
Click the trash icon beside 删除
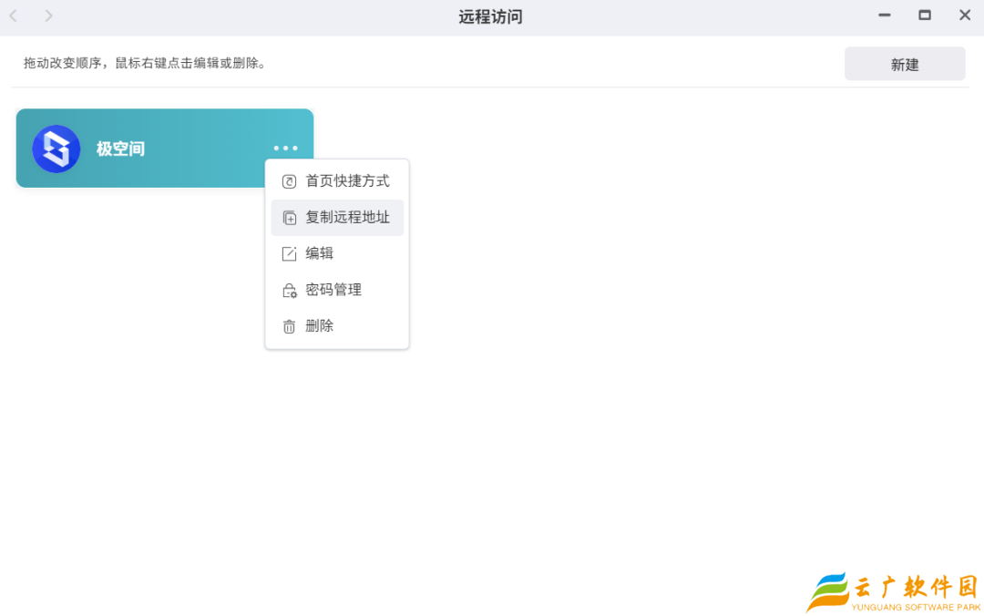pyautogui.click(x=290, y=326)
